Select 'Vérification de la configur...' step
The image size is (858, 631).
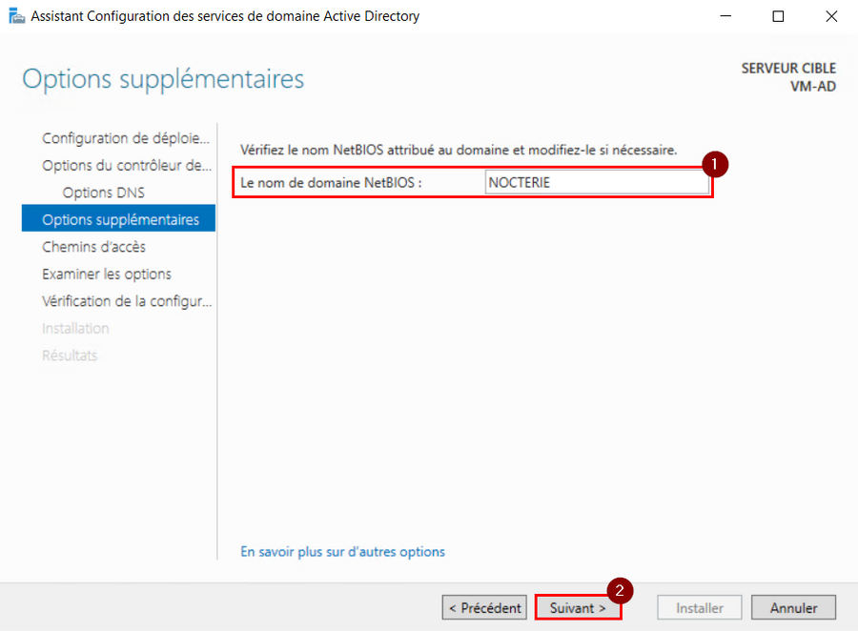pyautogui.click(x=127, y=301)
